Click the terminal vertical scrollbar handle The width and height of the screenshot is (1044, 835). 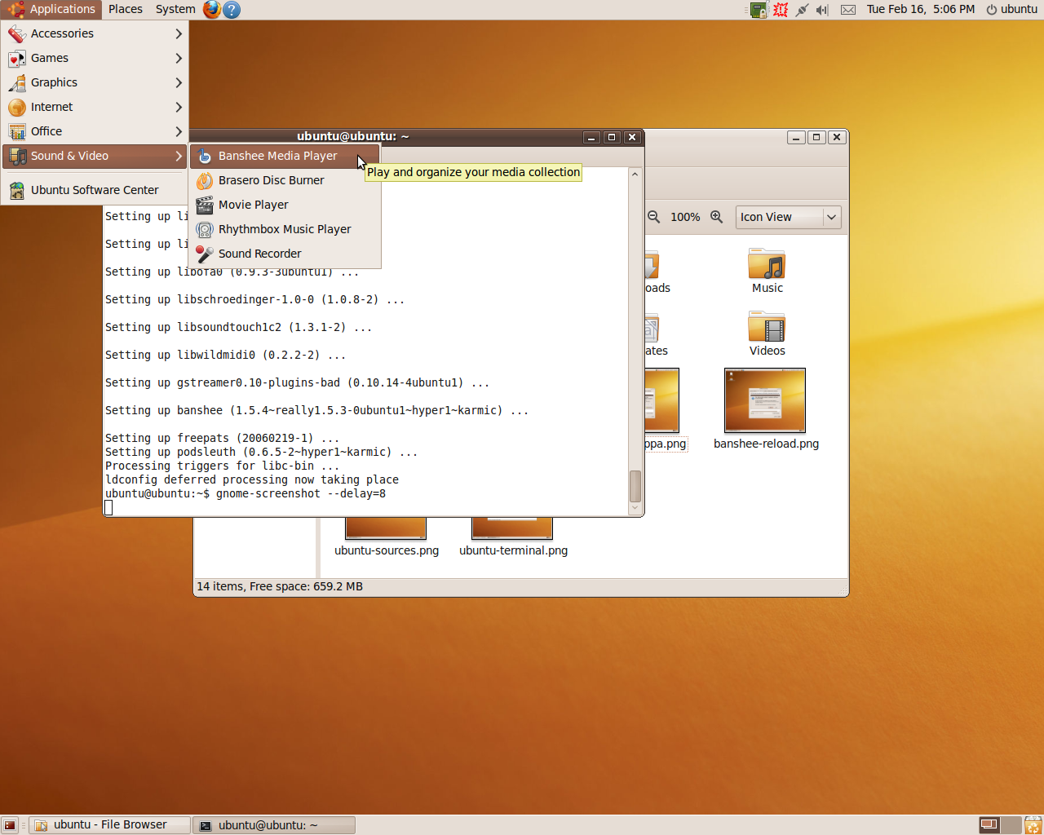[635, 486]
